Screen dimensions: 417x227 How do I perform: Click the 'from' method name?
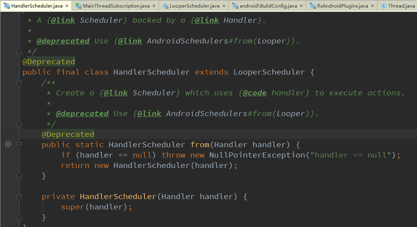coord(200,144)
